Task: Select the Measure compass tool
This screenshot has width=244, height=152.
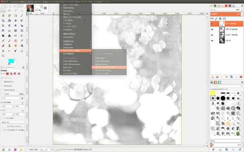Action: 9,21
